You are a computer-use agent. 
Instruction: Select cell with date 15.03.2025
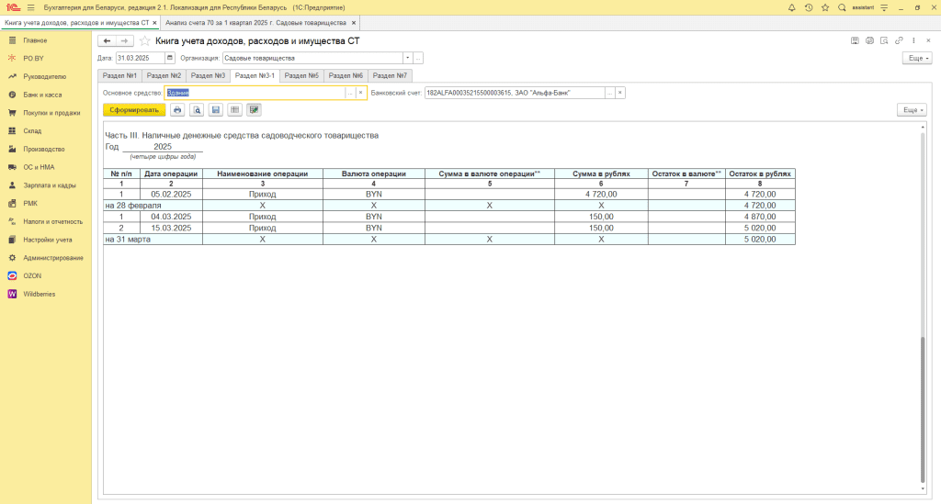click(171, 228)
